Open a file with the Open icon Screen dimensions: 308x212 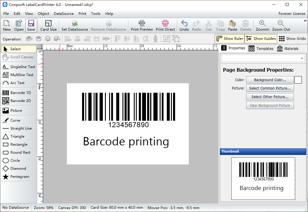coord(19,26)
